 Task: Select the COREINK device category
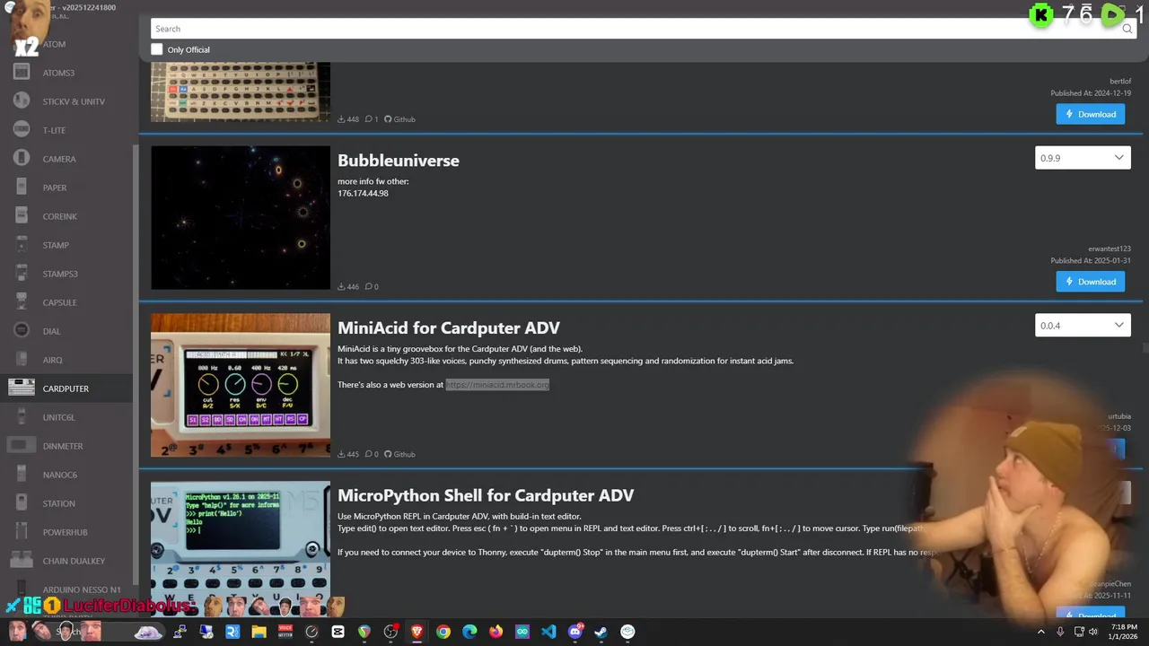(66, 216)
